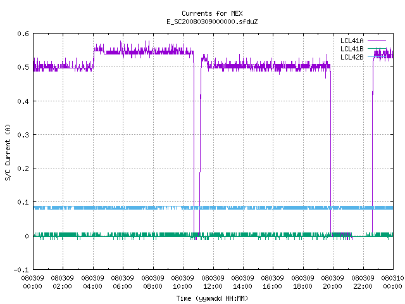Click the LCL42B legend label
This screenshot has height=304, width=405.
click(352, 57)
